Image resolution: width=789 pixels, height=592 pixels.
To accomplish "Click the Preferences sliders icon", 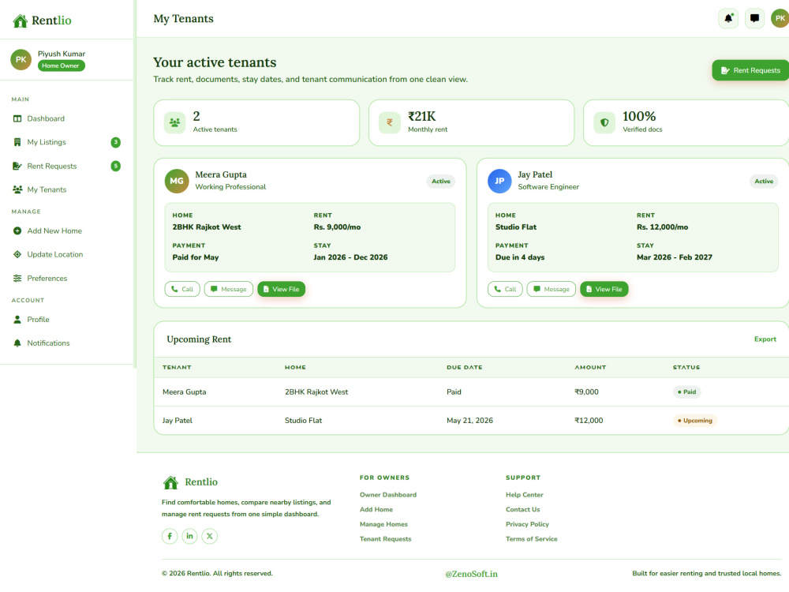I will 17,279.
